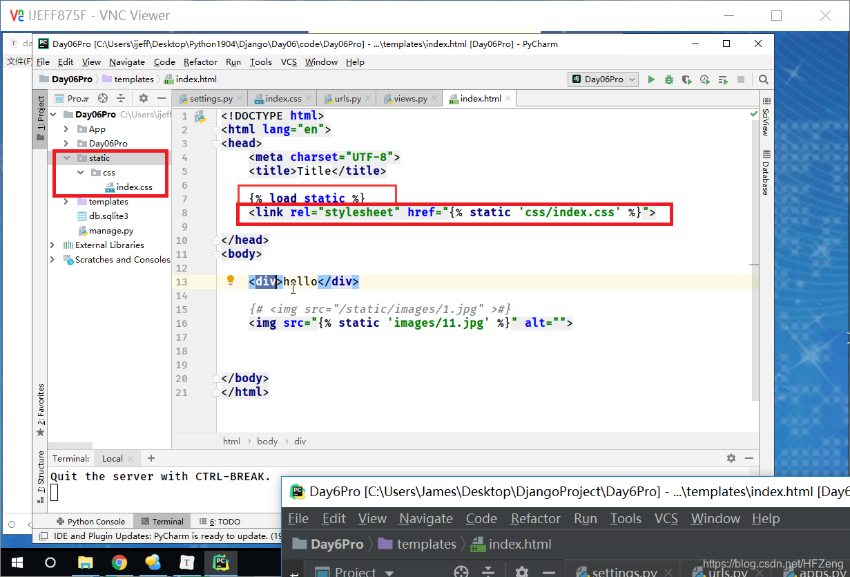Open the 6: TODO tool window

pos(219,522)
